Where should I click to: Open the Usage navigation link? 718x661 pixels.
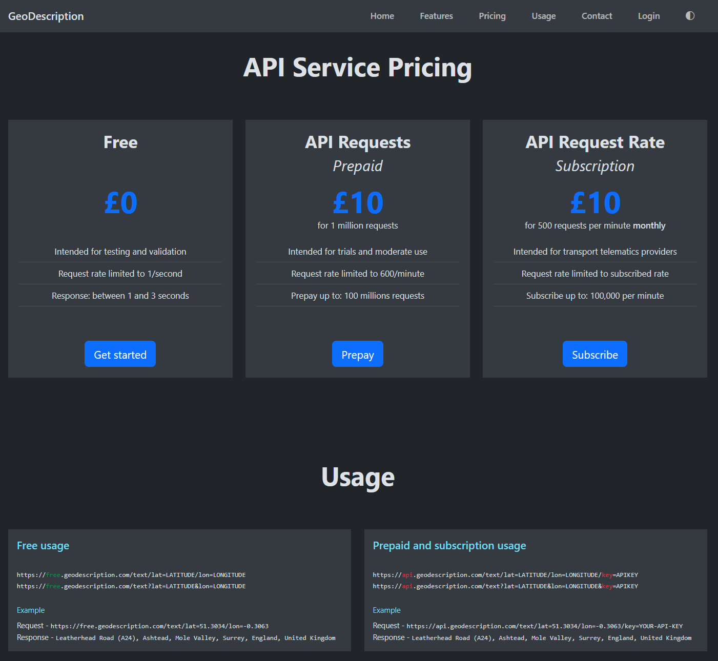click(543, 16)
